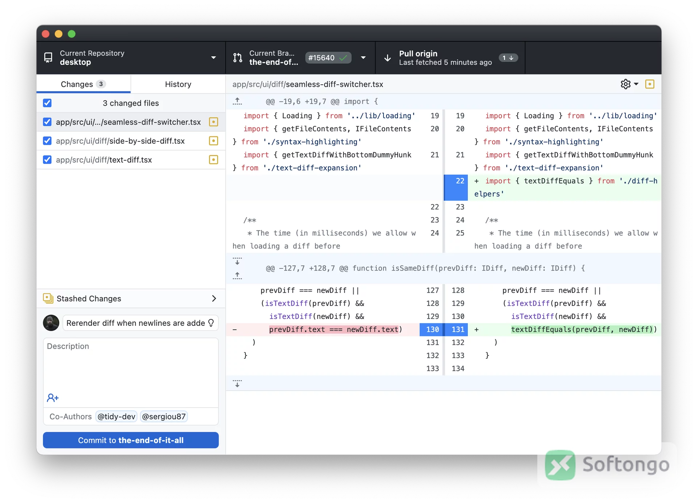Switch to the History tab
Viewport: 698px width, 503px height.
pyautogui.click(x=178, y=84)
